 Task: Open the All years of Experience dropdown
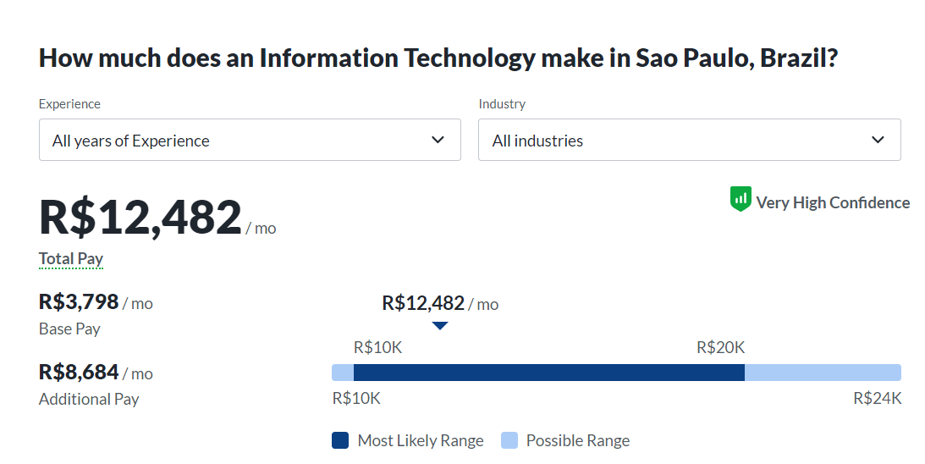click(x=250, y=140)
